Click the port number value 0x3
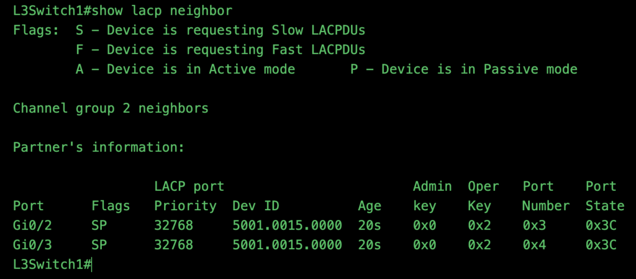 534,225
